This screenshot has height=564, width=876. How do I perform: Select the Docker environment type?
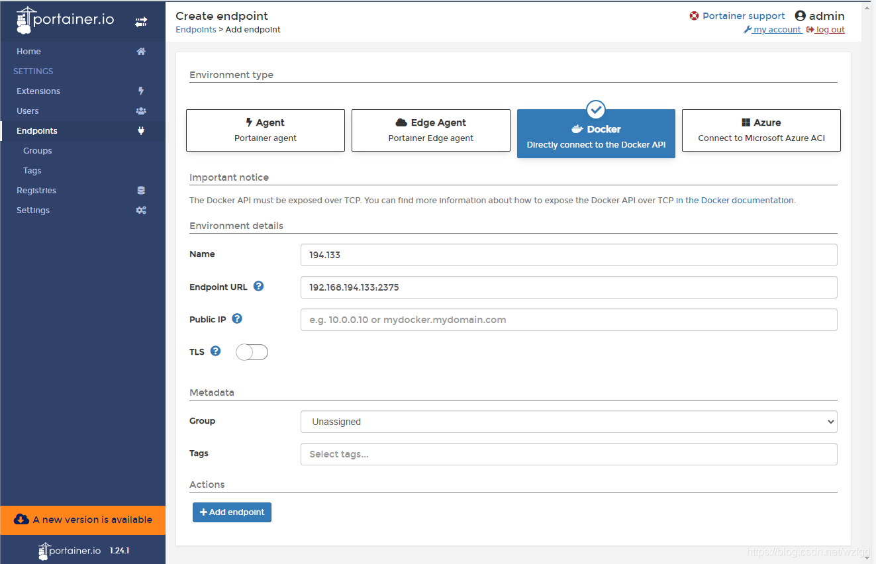596,134
